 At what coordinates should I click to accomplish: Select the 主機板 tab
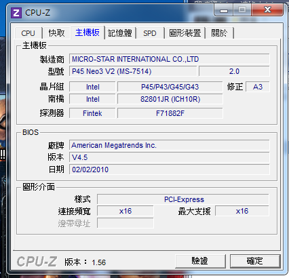(88, 33)
